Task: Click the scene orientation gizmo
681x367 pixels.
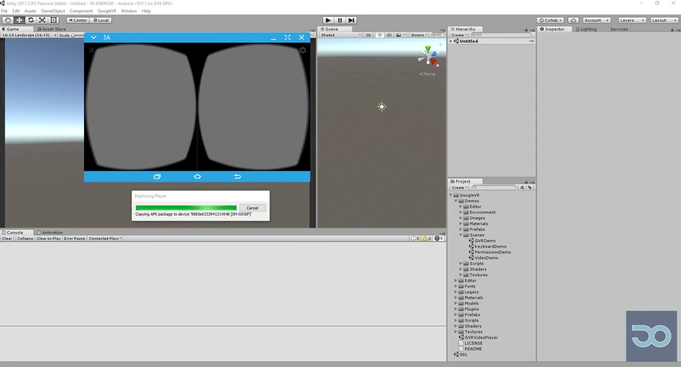Action: (428, 56)
